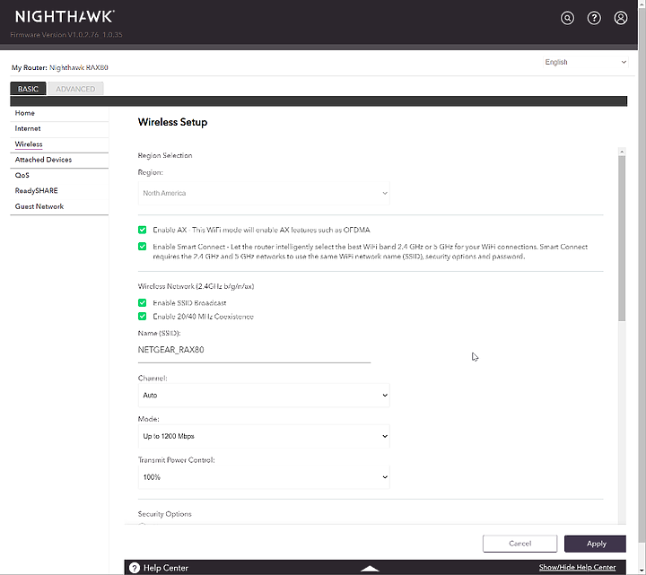
Task: Select Internet in the sidebar
Action: pos(28,128)
